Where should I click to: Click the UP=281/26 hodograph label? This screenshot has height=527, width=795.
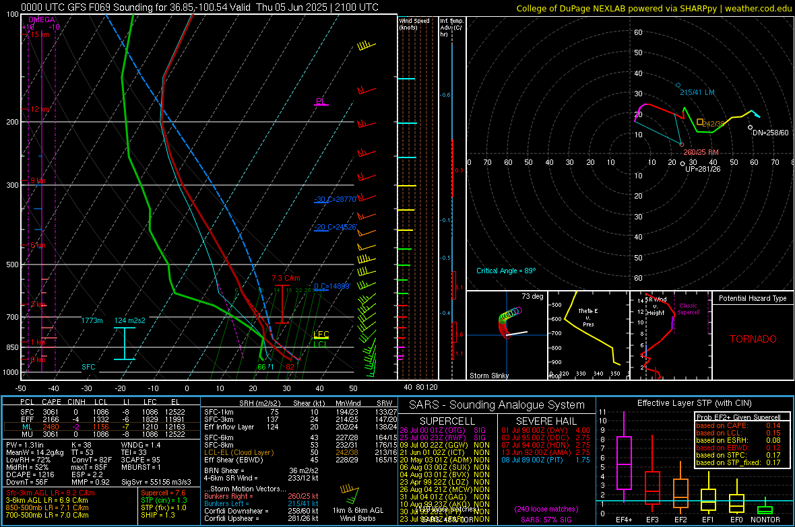tap(703, 169)
